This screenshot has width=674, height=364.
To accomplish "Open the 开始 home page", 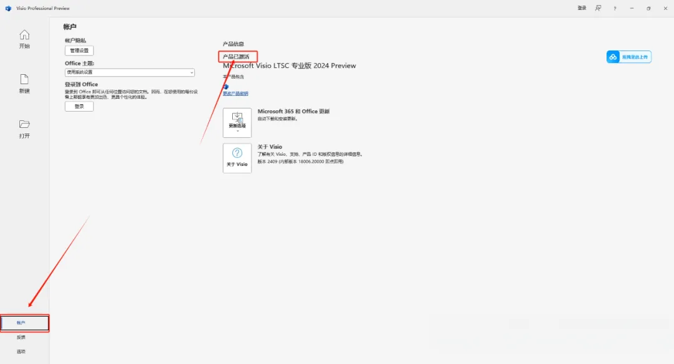I will [x=24, y=39].
